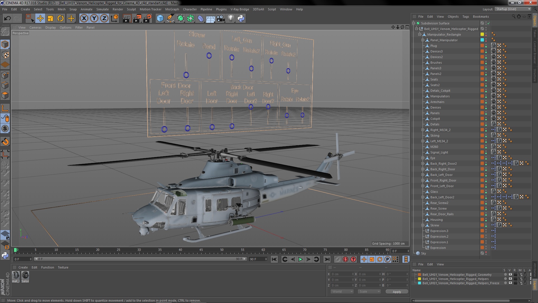Add a Light object
This screenshot has width=538, height=303.
[231, 19]
